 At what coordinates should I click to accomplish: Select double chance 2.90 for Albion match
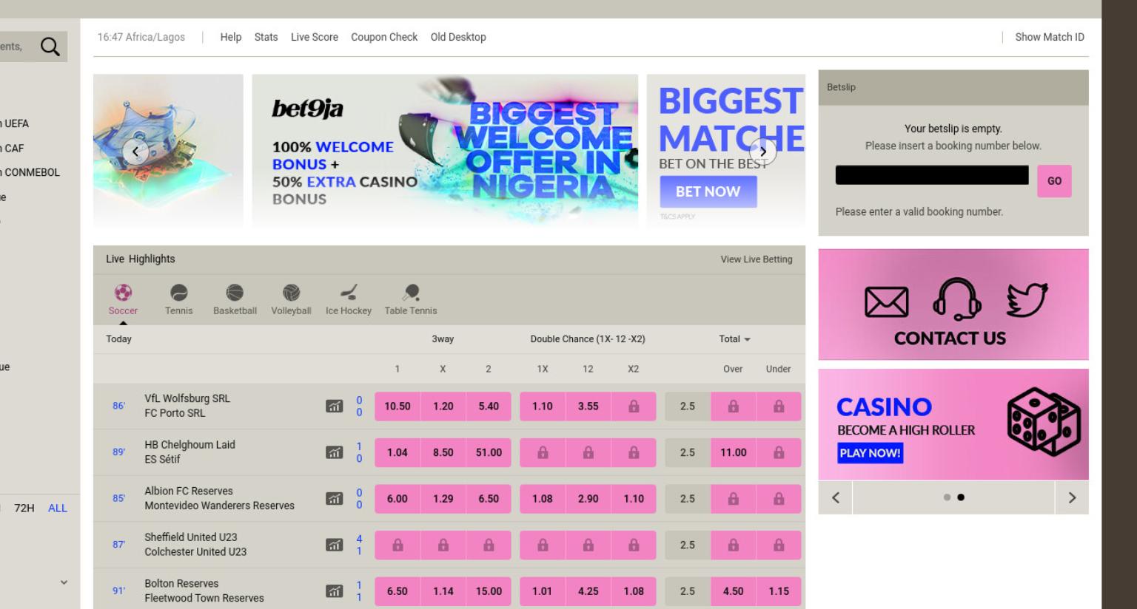click(588, 499)
